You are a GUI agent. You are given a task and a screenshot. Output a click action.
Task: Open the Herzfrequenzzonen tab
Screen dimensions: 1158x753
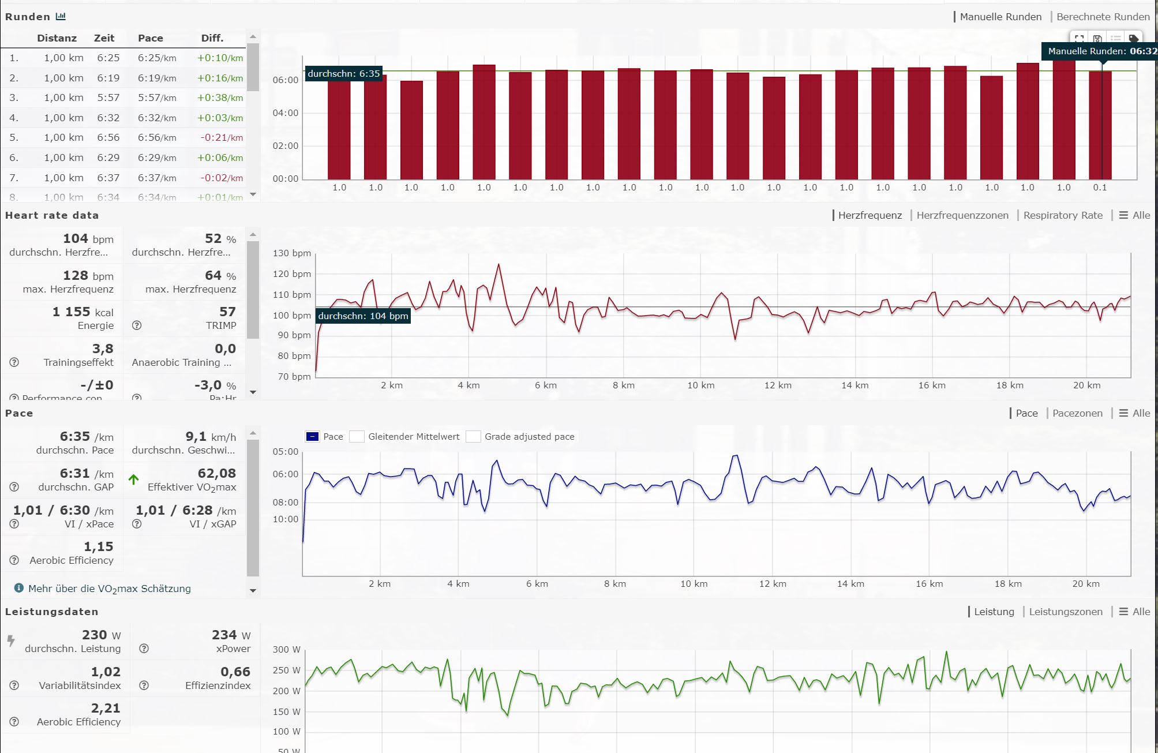(x=962, y=215)
